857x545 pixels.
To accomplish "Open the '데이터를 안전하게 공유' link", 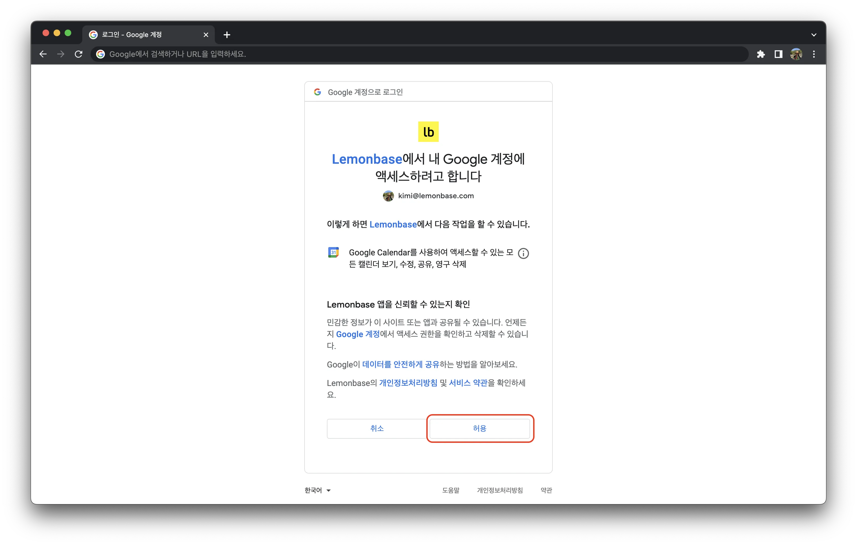I will (401, 364).
